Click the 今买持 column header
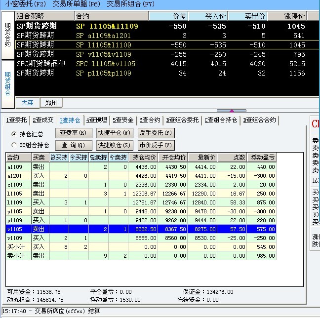Image resolution: width=320 pixels, height=318 pixels. [x=79, y=158]
